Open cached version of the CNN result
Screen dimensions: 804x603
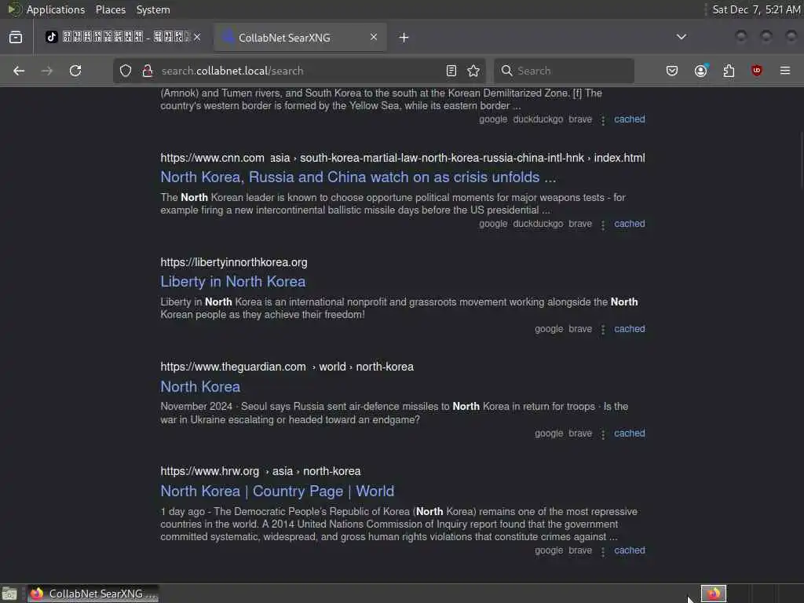[629, 224]
